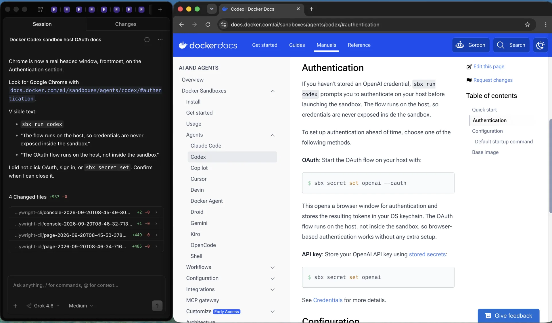Switch to the Changes tab
Screen dimensions: 552x323
(126, 24)
